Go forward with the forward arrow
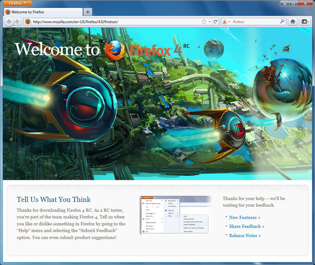The image size is (315, 265). [17, 22]
